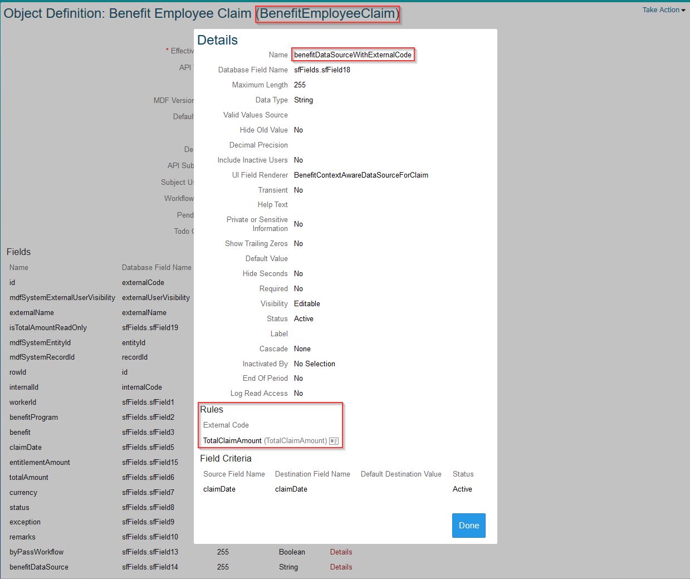Select the isTotalAmountReadOnly field name
The width and height of the screenshot is (690, 579).
coord(48,327)
